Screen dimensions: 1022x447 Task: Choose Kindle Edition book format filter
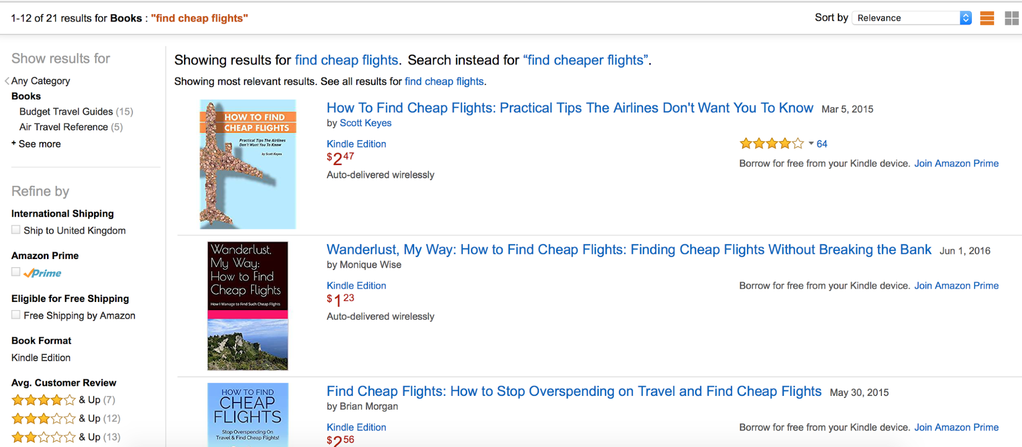(41, 358)
